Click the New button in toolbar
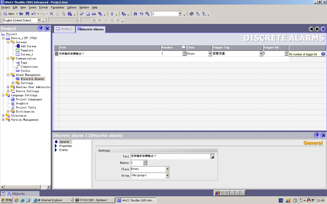327x204 pixels. click(x=9, y=14)
